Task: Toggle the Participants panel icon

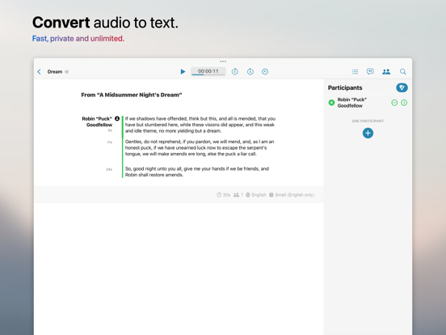Action: pyautogui.click(x=386, y=71)
